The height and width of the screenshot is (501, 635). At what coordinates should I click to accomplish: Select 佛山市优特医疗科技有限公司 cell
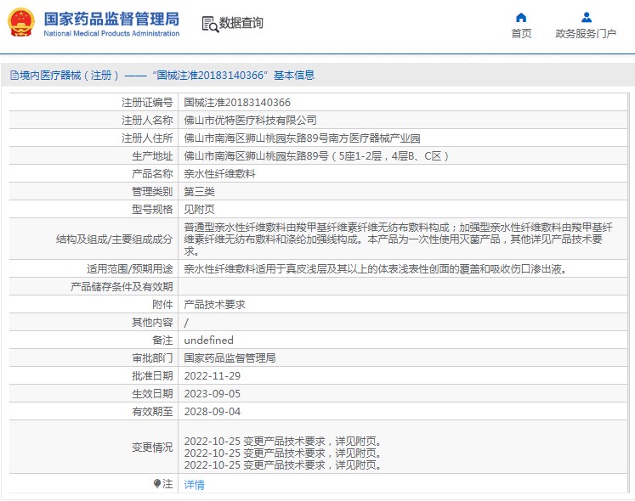click(250, 121)
